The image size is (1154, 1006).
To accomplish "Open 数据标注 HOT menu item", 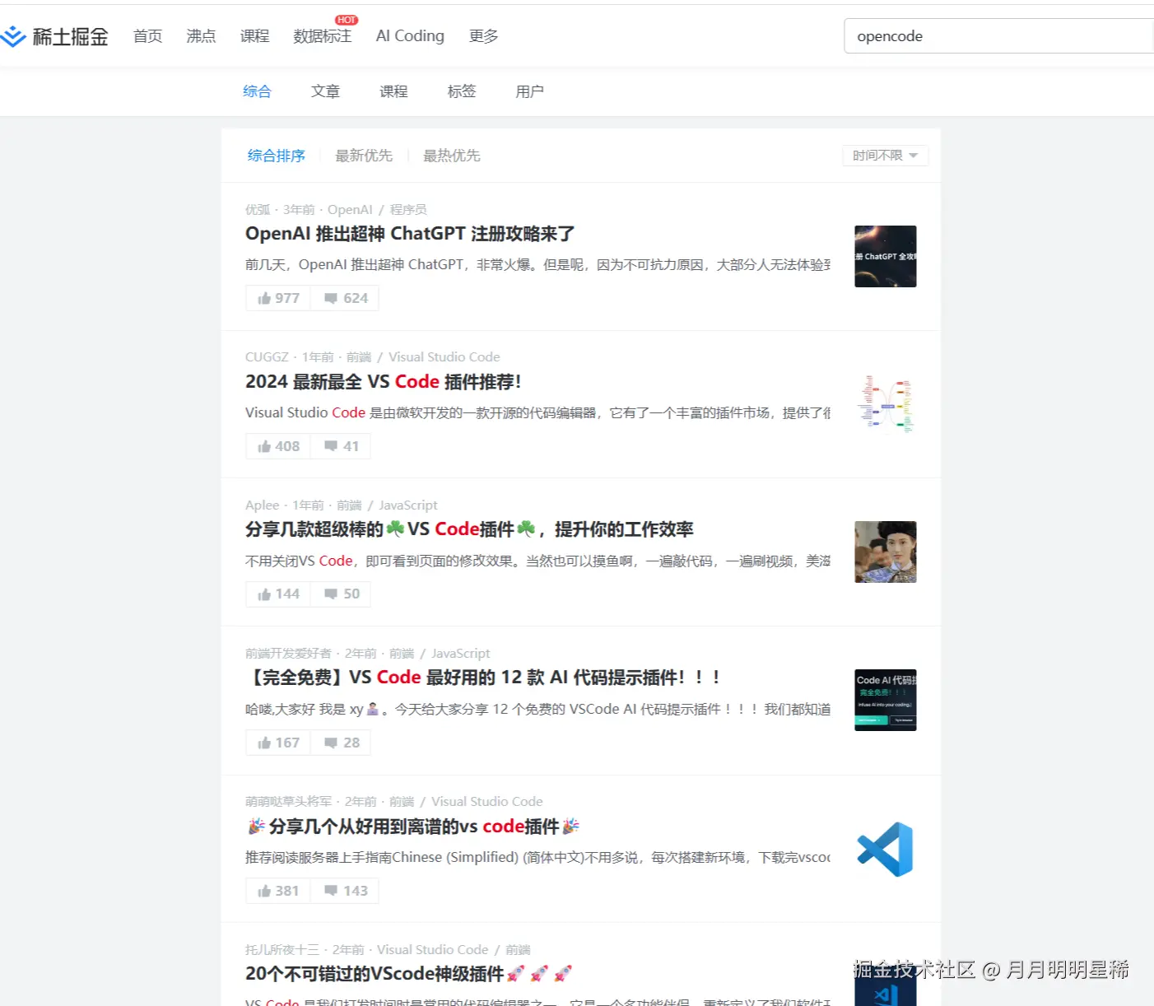I will click(323, 36).
